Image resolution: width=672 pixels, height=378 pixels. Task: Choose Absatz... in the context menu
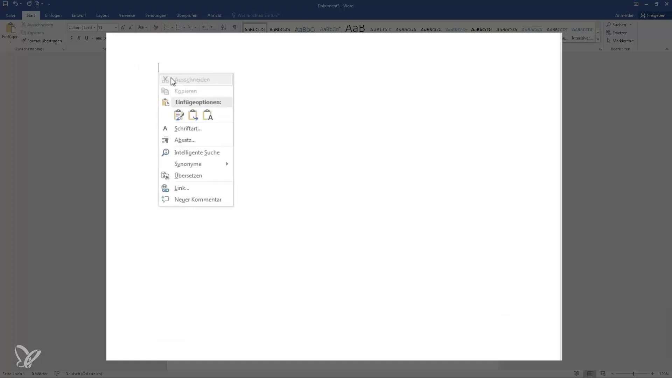click(196, 140)
